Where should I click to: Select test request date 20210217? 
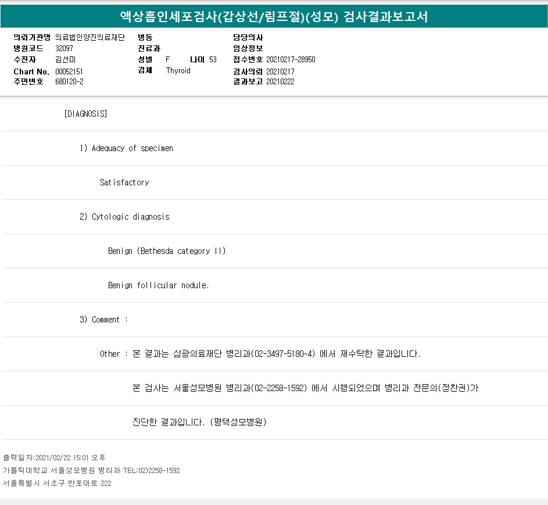(280, 71)
